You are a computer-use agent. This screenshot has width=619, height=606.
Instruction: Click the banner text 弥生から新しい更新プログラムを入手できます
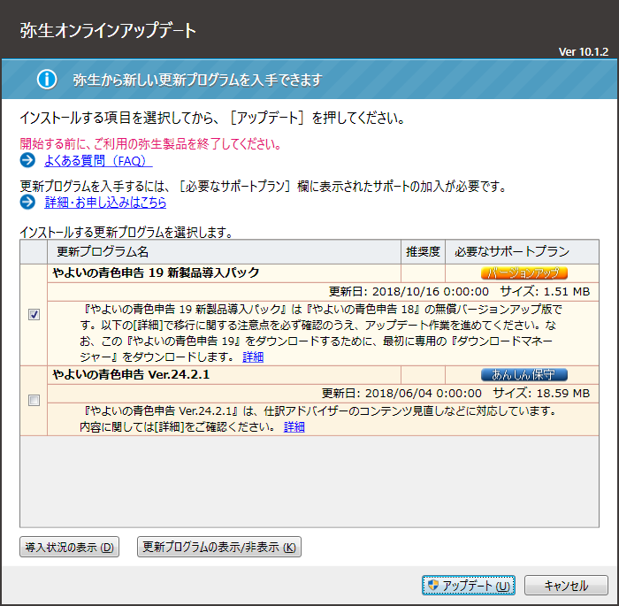[x=198, y=80]
